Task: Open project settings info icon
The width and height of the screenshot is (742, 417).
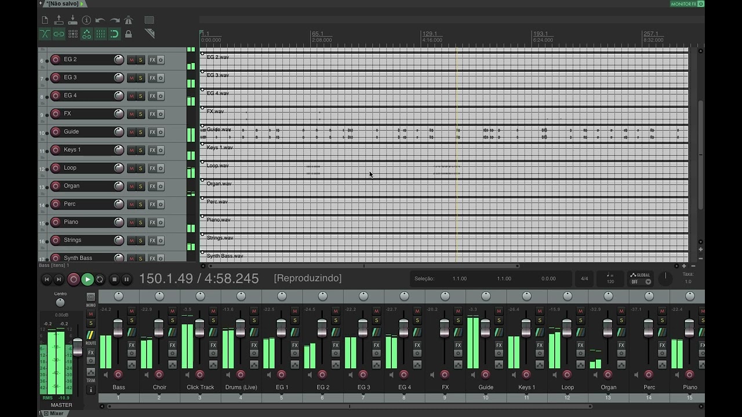Action: pyautogui.click(x=86, y=20)
